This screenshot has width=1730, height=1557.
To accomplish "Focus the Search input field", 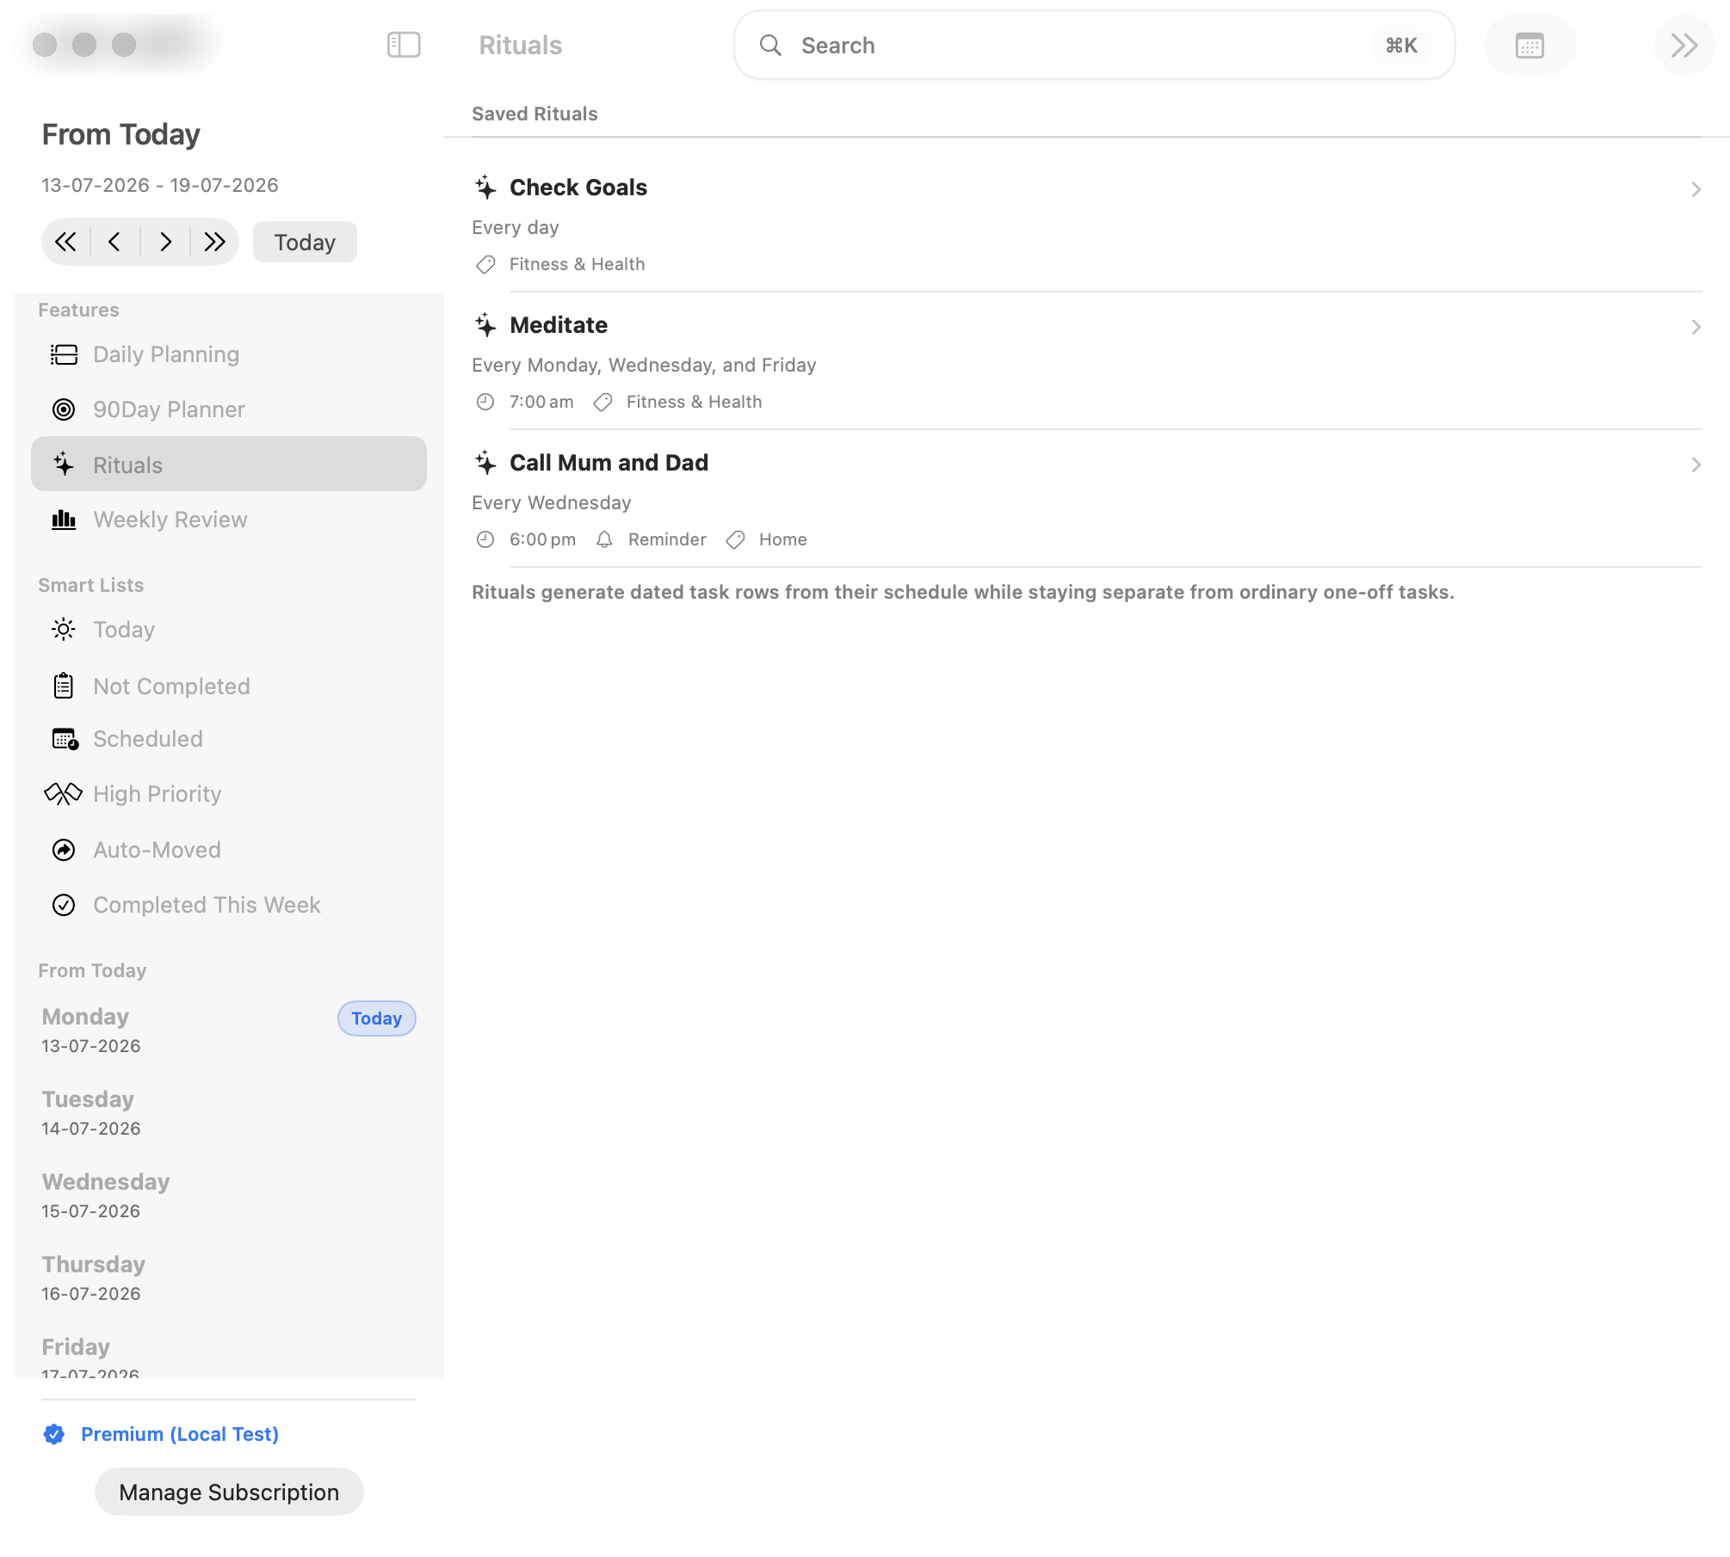I will coord(1094,45).
